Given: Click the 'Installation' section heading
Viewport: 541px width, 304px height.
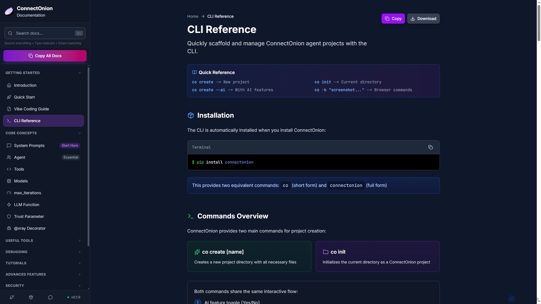Looking at the screenshot, I should (x=216, y=115).
